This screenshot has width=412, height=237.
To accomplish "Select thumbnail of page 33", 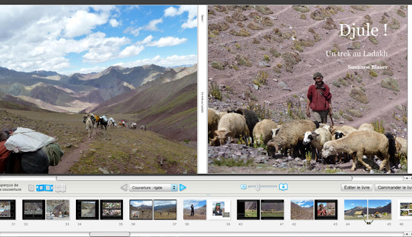I will tap(58, 209).
